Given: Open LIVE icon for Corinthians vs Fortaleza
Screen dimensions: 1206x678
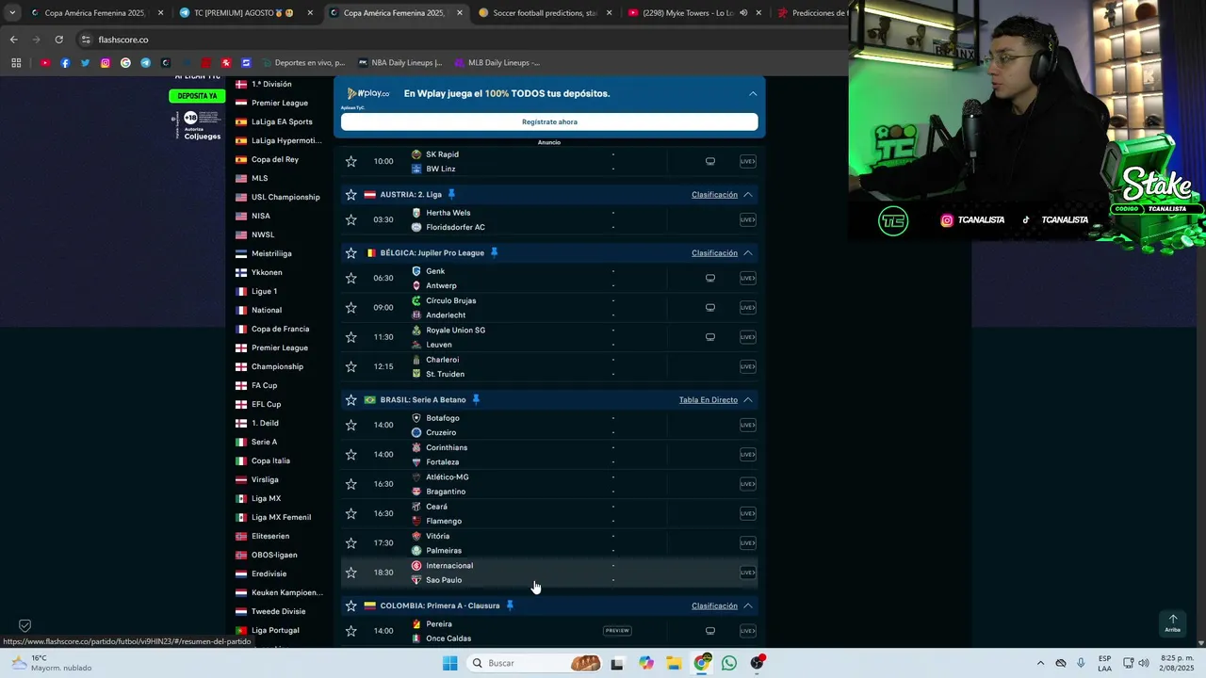Looking at the screenshot, I should pos(747,455).
